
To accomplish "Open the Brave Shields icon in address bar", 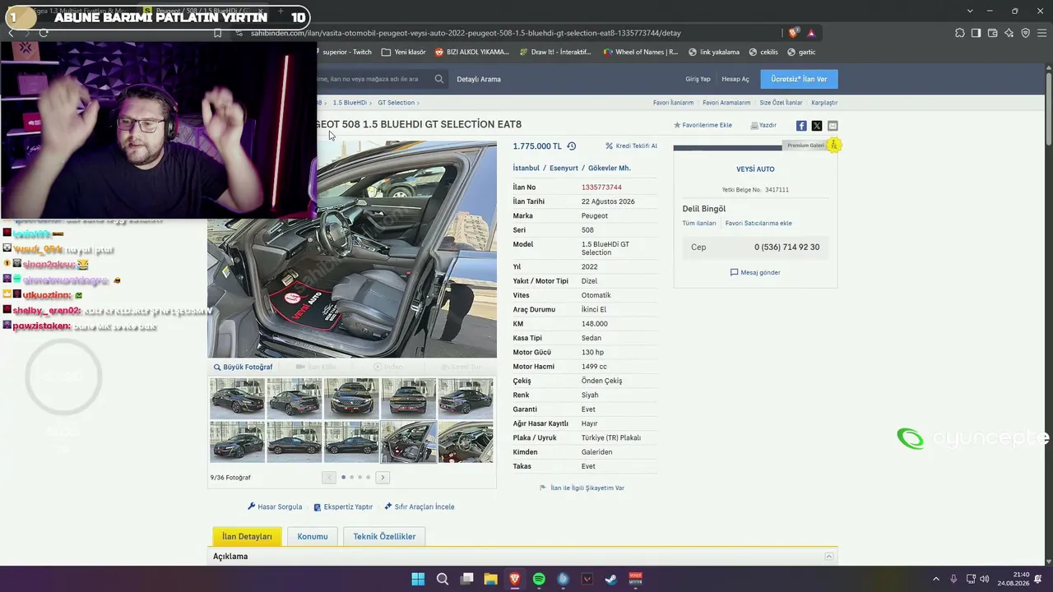I will point(793,33).
